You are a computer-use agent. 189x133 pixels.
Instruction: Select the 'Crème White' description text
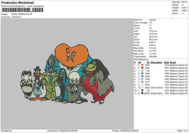click(x=157, y=88)
